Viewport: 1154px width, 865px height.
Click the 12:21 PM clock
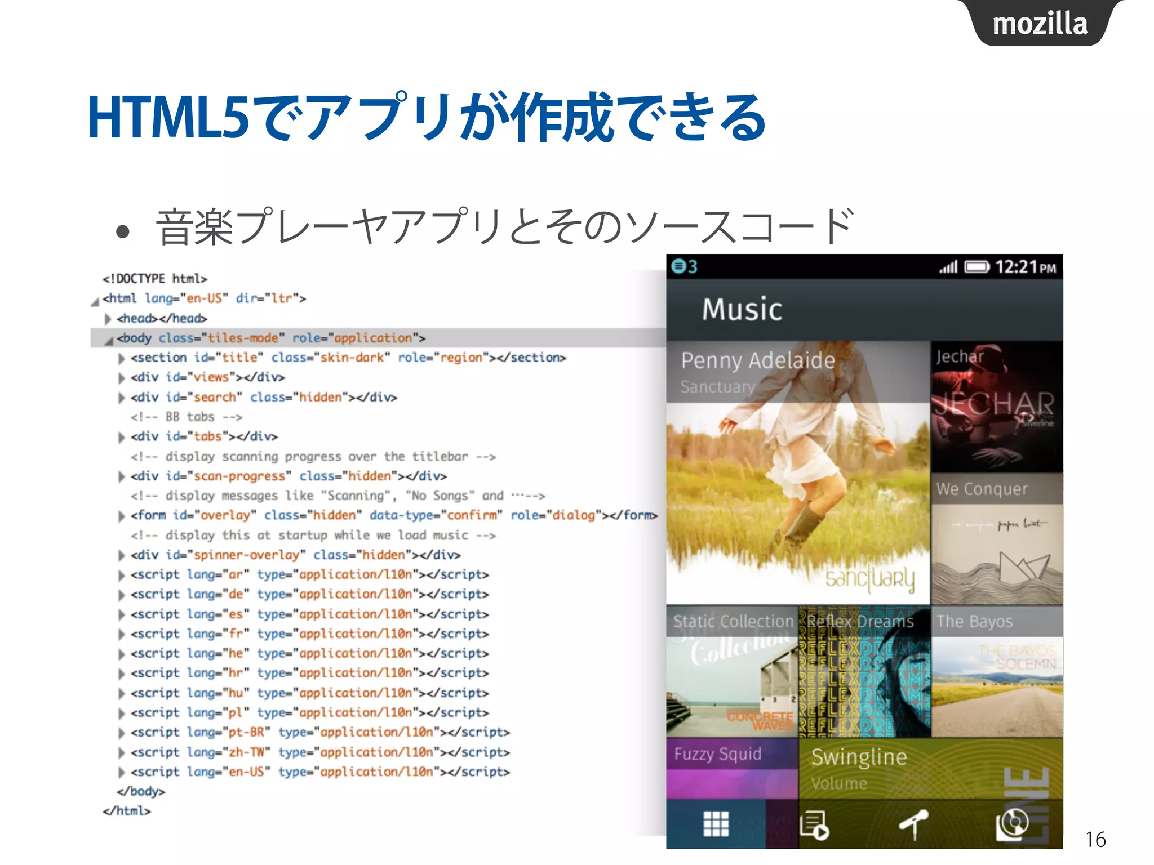point(1026,266)
